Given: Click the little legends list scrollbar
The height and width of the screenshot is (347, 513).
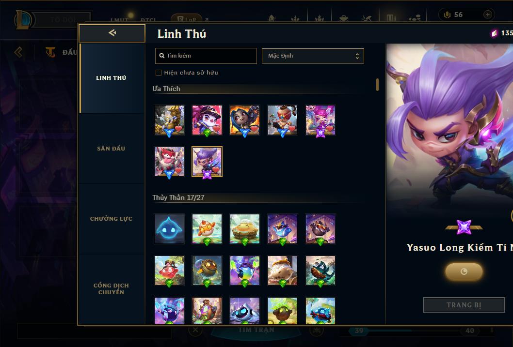Looking at the screenshot, I should click(378, 85).
